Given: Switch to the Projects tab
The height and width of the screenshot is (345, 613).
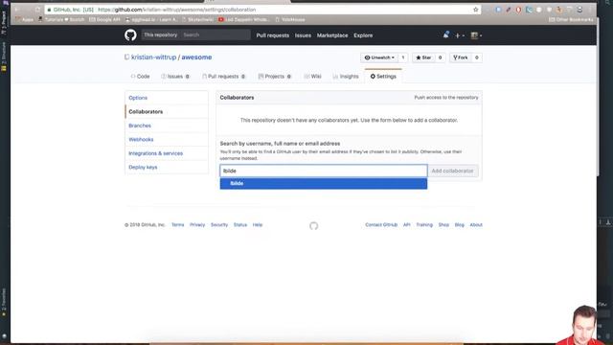Looking at the screenshot, I should point(275,77).
